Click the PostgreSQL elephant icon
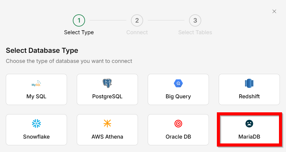The width and height of the screenshot is (286, 152). [107, 83]
